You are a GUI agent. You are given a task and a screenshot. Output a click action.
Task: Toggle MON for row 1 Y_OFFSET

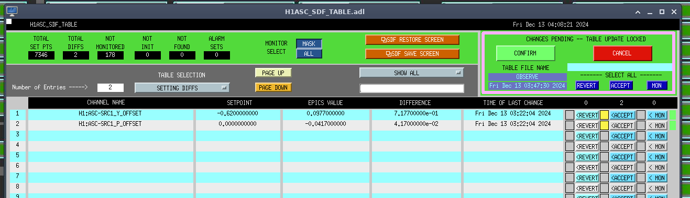(657, 115)
